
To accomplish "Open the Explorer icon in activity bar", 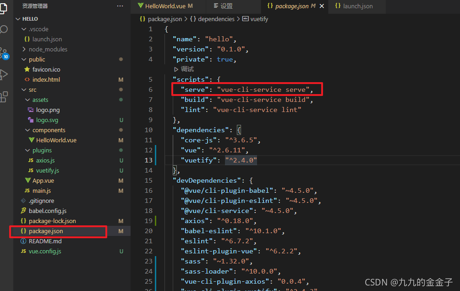I will 5,8.
